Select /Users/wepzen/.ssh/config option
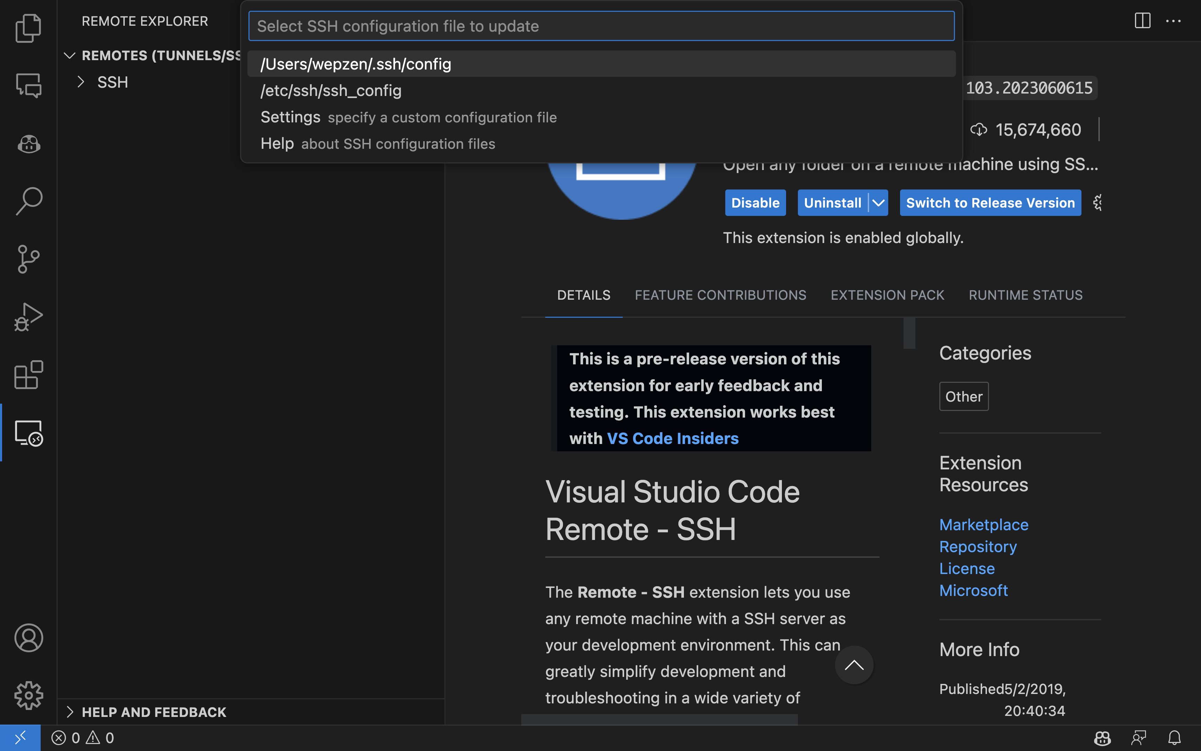The height and width of the screenshot is (751, 1201). [356, 64]
